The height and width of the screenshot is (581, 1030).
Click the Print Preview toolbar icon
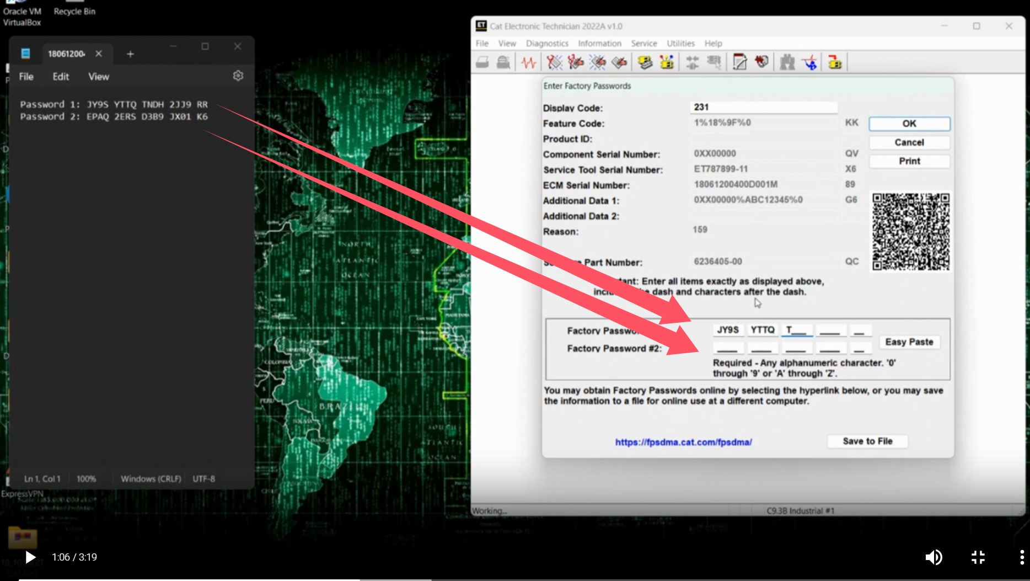tap(503, 62)
